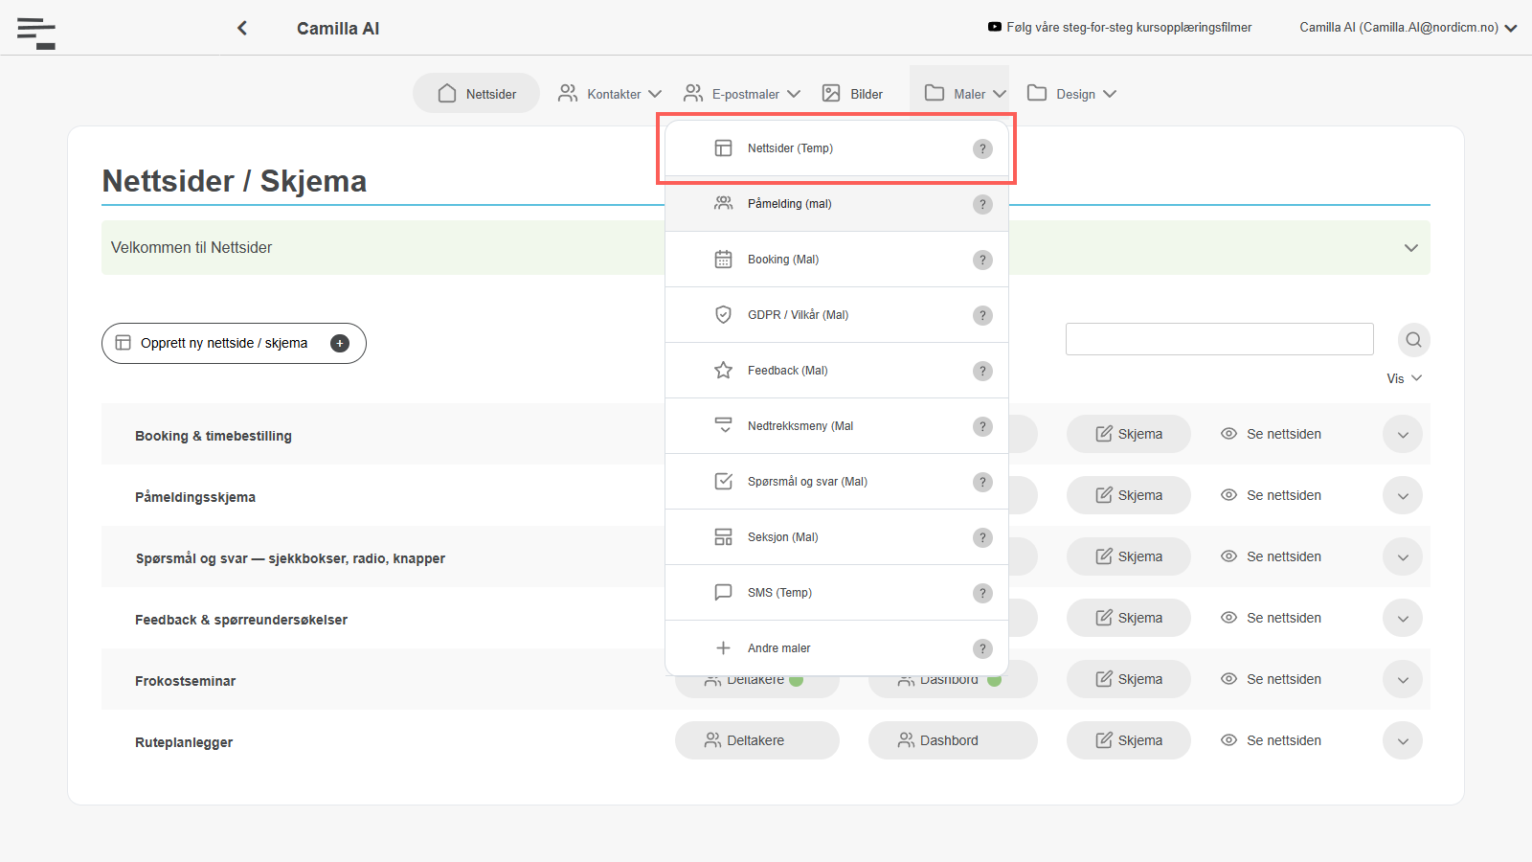
Task: Open Skjema for Påmeldingsskjema
Action: click(x=1129, y=495)
